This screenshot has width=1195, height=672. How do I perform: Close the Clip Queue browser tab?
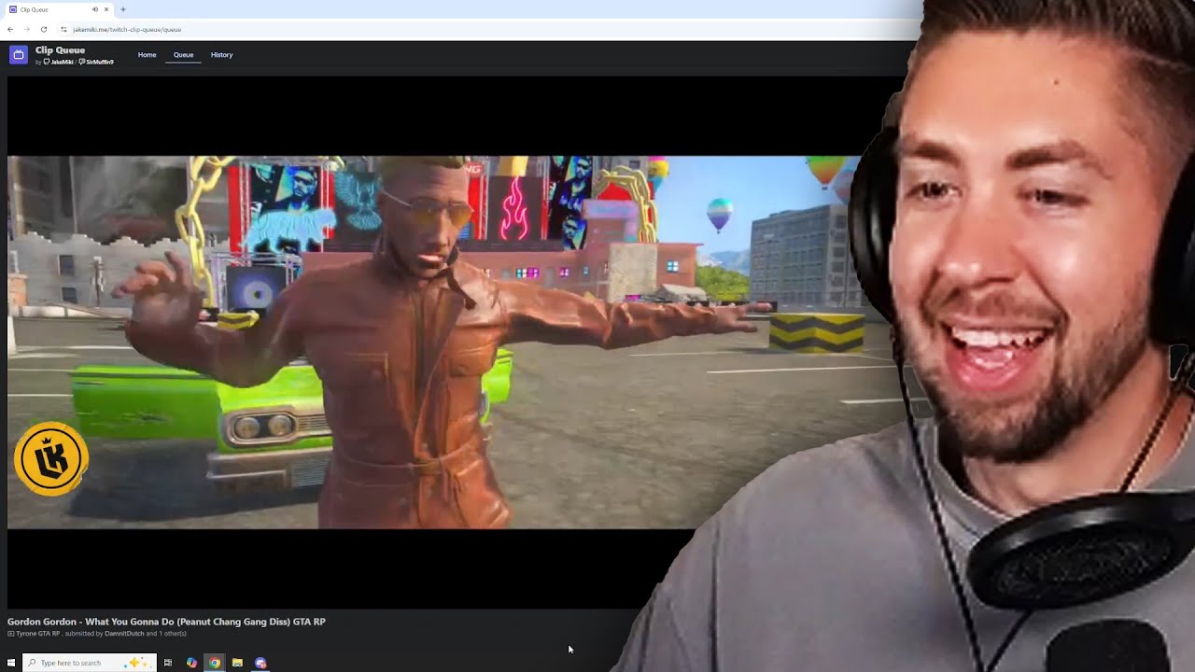(x=106, y=9)
